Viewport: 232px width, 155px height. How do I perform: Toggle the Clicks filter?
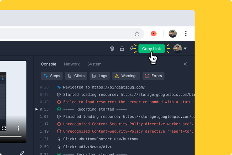click(76, 76)
